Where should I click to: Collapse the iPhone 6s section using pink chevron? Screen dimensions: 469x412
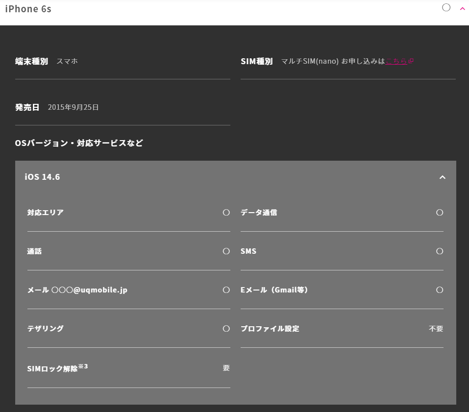462,8
